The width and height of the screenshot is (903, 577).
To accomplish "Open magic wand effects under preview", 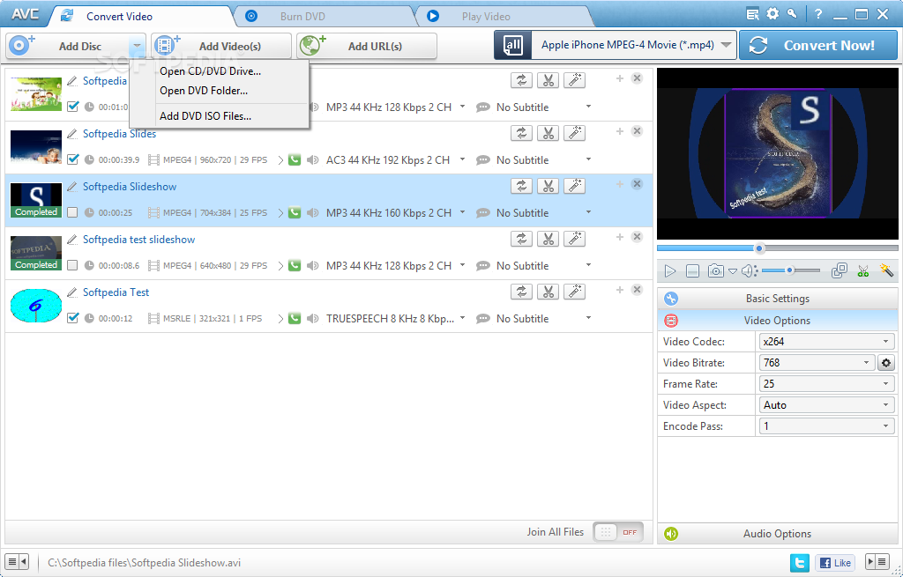I will (x=886, y=270).
